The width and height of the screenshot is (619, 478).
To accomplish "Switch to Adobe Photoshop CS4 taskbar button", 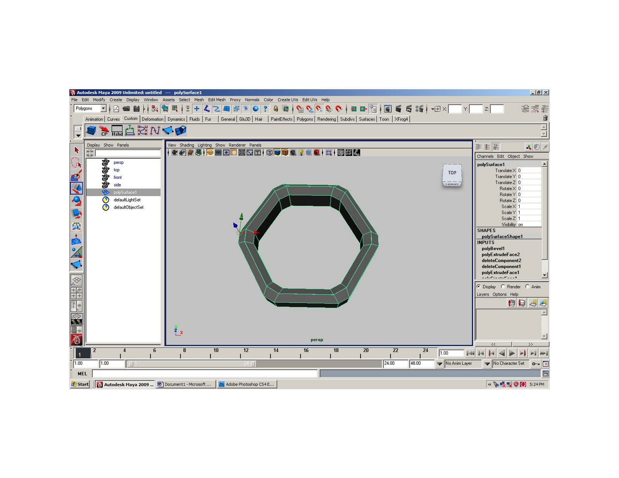I will (247, 384).
